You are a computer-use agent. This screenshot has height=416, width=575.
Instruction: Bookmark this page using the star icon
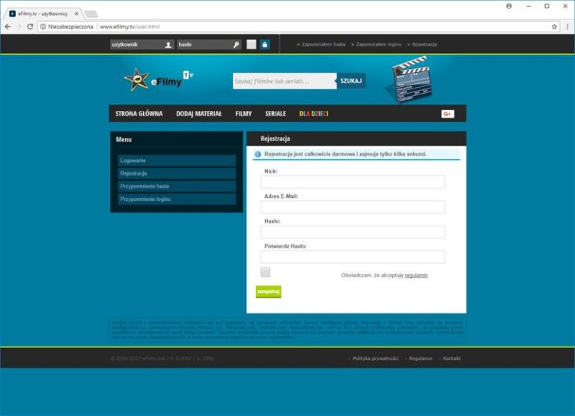tap(555, 26)
